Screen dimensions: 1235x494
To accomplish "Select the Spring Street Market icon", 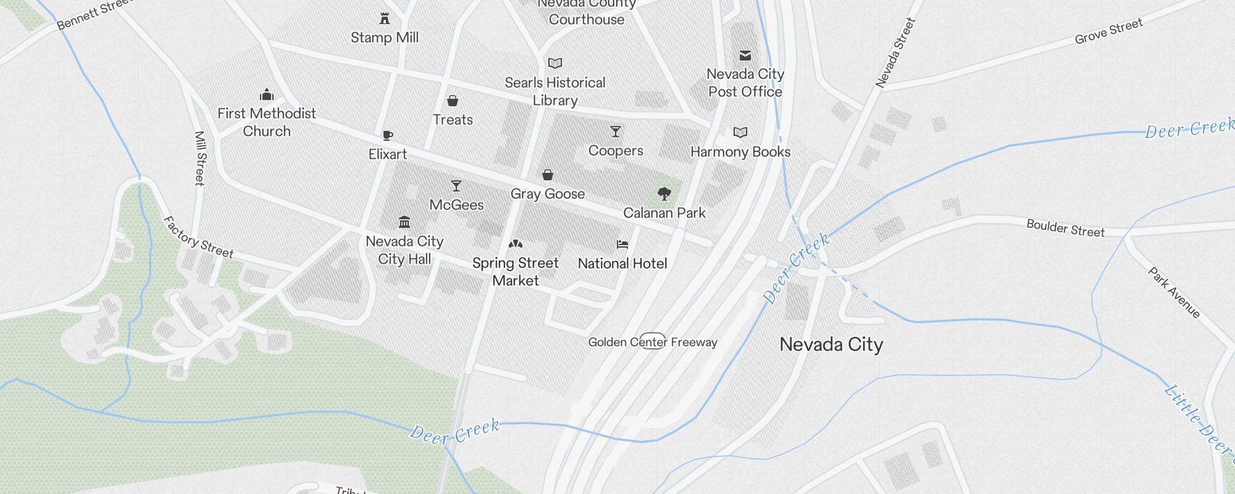I will (516, 244).
